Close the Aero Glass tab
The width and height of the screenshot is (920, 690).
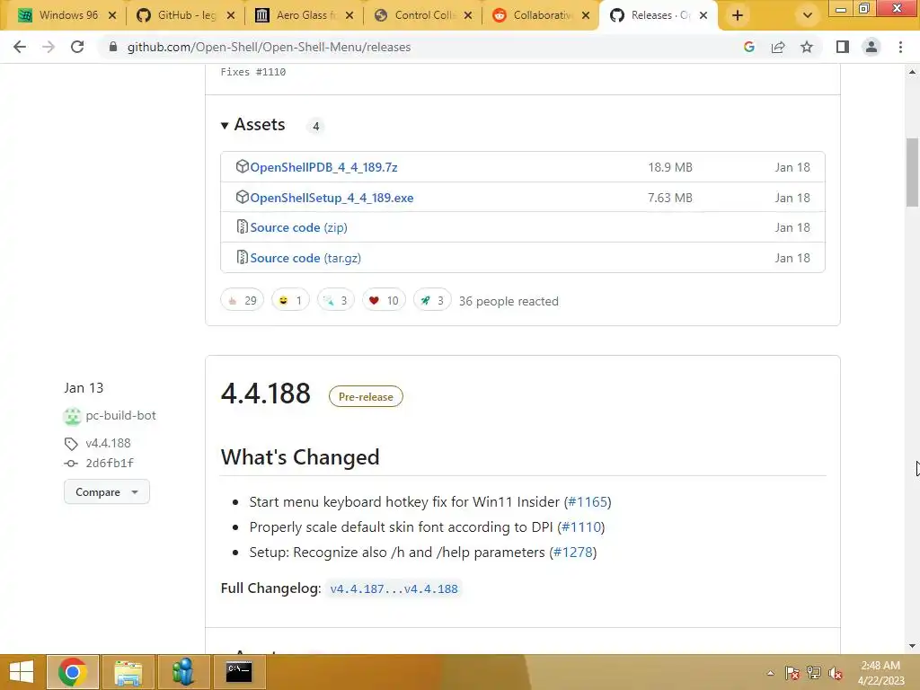coord(349,15)
